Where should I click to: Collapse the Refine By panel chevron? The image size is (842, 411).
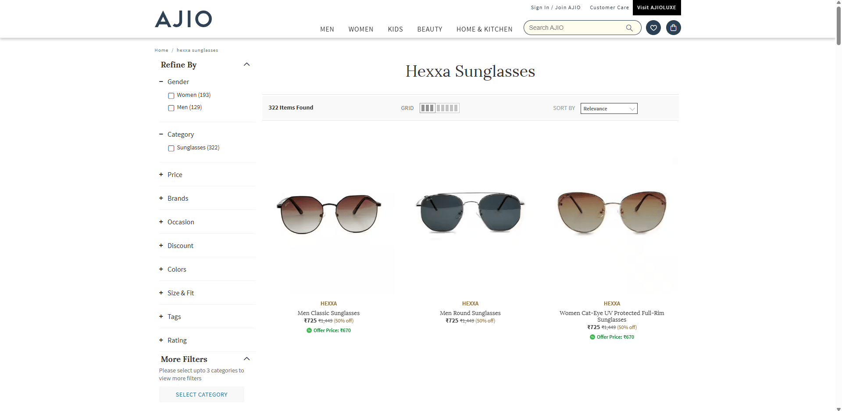coord(246,65)
